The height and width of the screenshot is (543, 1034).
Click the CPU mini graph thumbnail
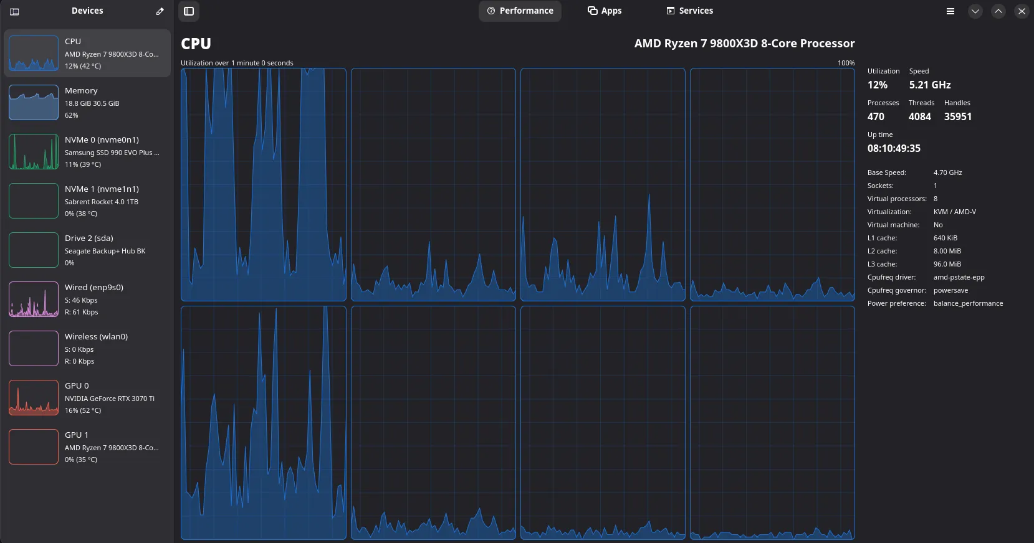[x=34, y=54]
